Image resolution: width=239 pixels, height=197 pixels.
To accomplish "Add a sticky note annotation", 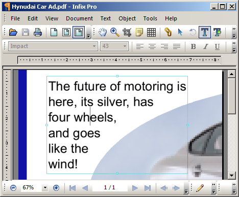I will 139,32.
